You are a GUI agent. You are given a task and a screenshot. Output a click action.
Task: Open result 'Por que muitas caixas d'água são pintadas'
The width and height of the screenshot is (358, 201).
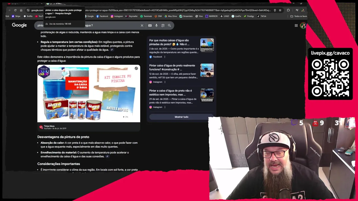point(169,42)
